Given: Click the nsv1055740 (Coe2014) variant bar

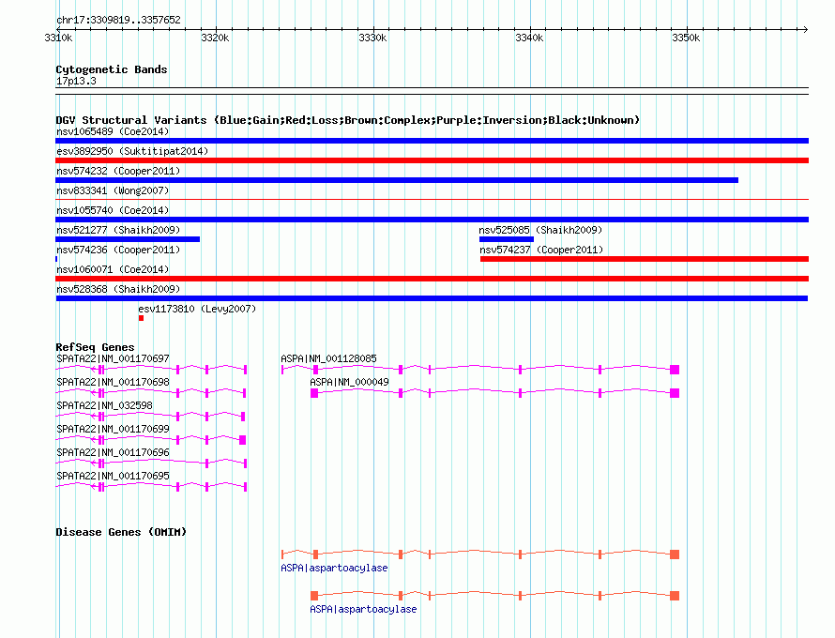Looking at the screenshot, I should tap(432, 220).
